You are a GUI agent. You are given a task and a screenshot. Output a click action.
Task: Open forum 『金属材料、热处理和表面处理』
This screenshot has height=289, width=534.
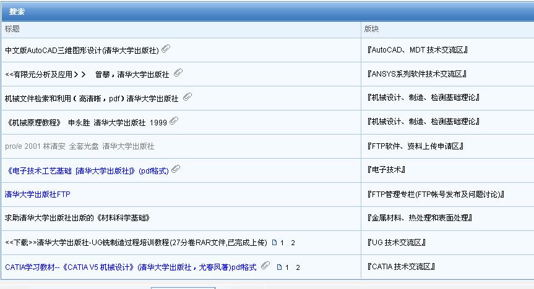tap(420, 218)
